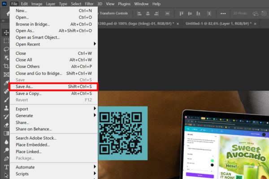The width and height of the screenshot is (269, 179).
Task: Select the Lasso tool
Action: (6, 49)
